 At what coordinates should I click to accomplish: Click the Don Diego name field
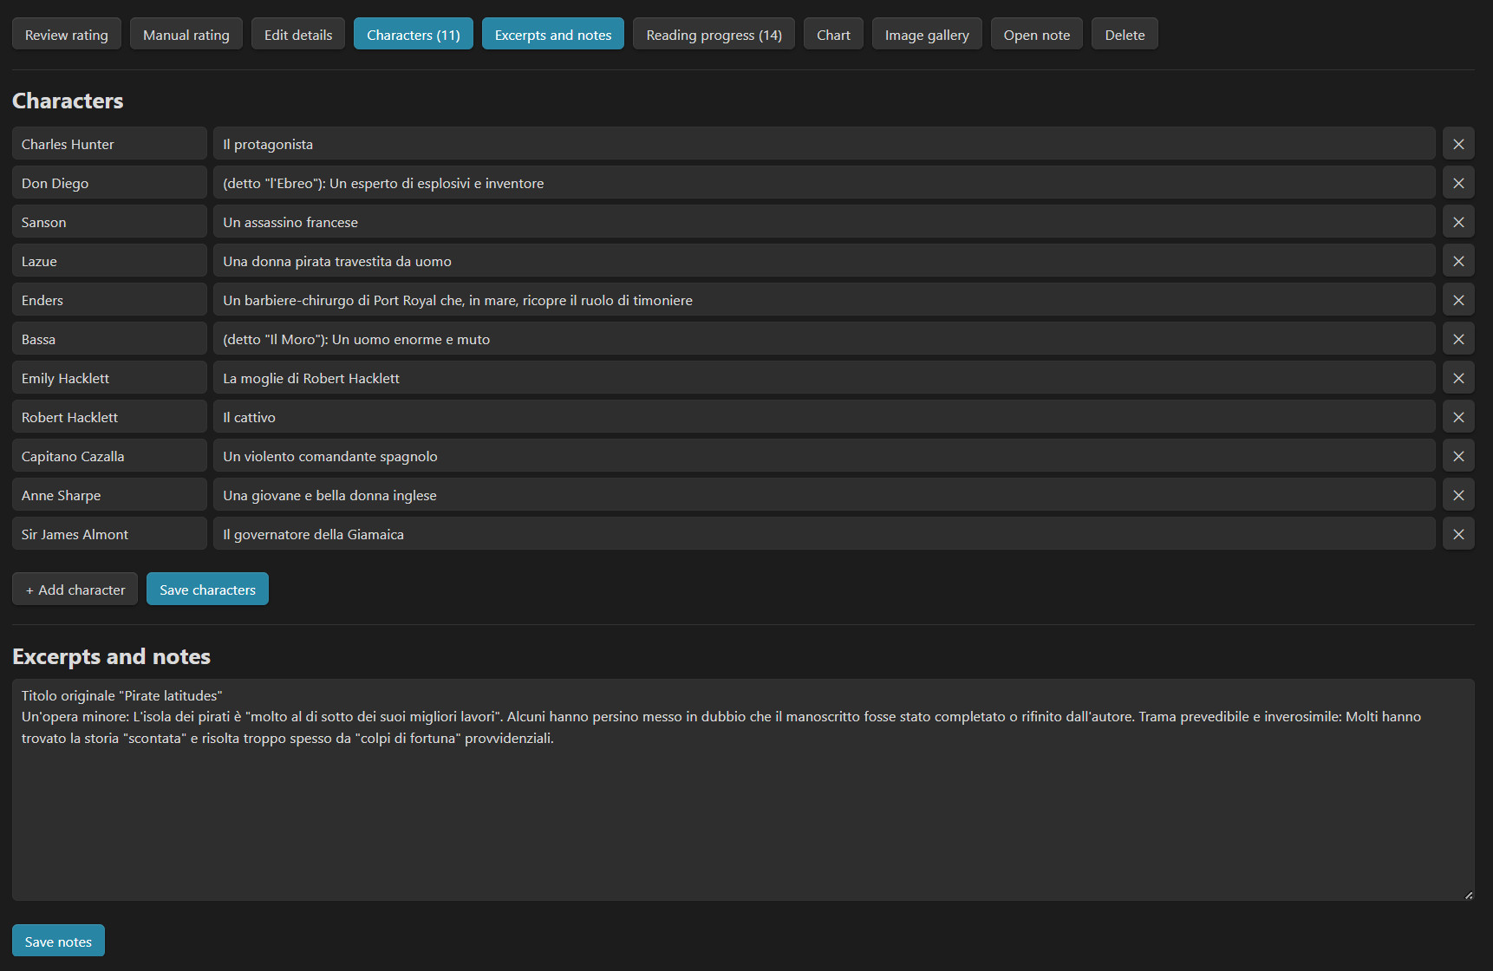pos(109,183)
